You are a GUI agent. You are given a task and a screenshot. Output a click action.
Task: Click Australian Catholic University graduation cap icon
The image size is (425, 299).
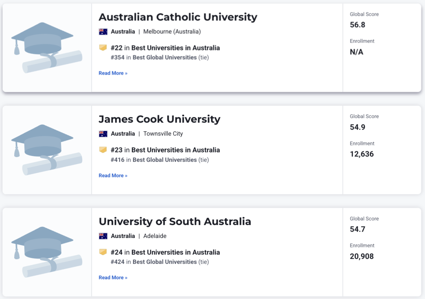[46, 48]
